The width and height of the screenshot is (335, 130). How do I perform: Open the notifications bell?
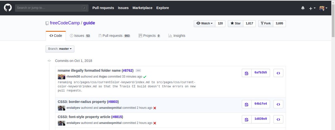[x=303, y=8]
